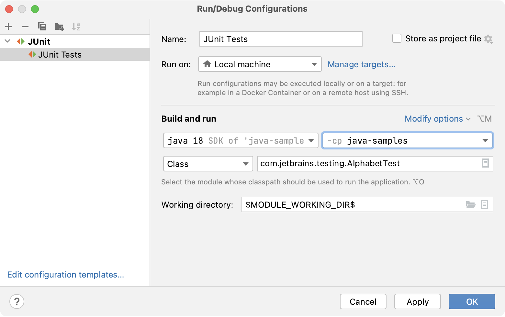Screen dimensions: 505x317
Task: Enable Store as project file checkbox
Action: (397, 38)
